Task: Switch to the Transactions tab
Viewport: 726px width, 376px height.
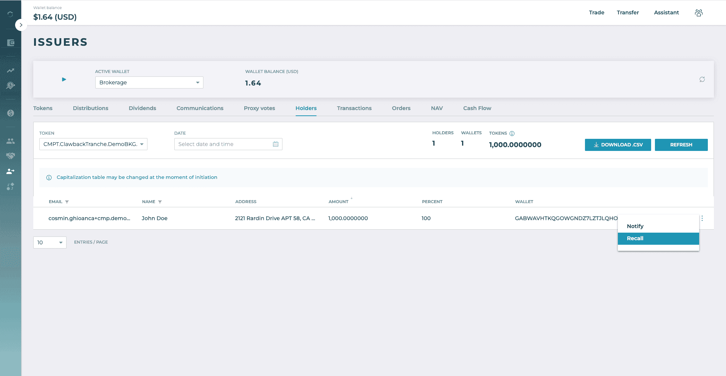Action: pyautogui.click(x=354, y=108)
